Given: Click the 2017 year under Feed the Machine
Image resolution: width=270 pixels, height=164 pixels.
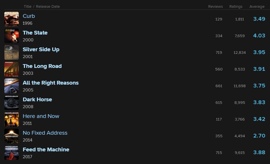Looking at the screenshot, I should [x=28, y=157].
